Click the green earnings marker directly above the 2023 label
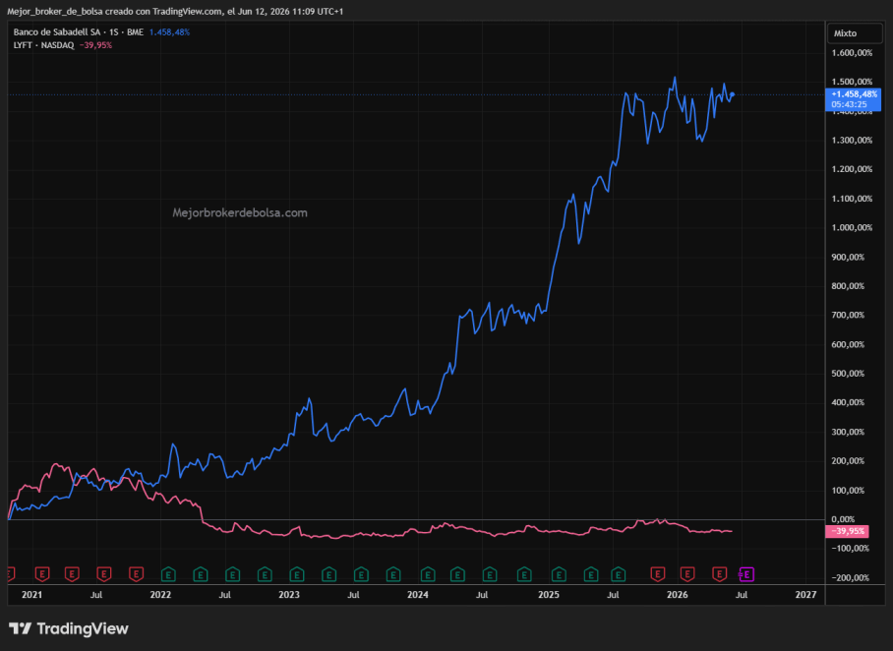Screen dimensions: 893x651 (297, 574)
